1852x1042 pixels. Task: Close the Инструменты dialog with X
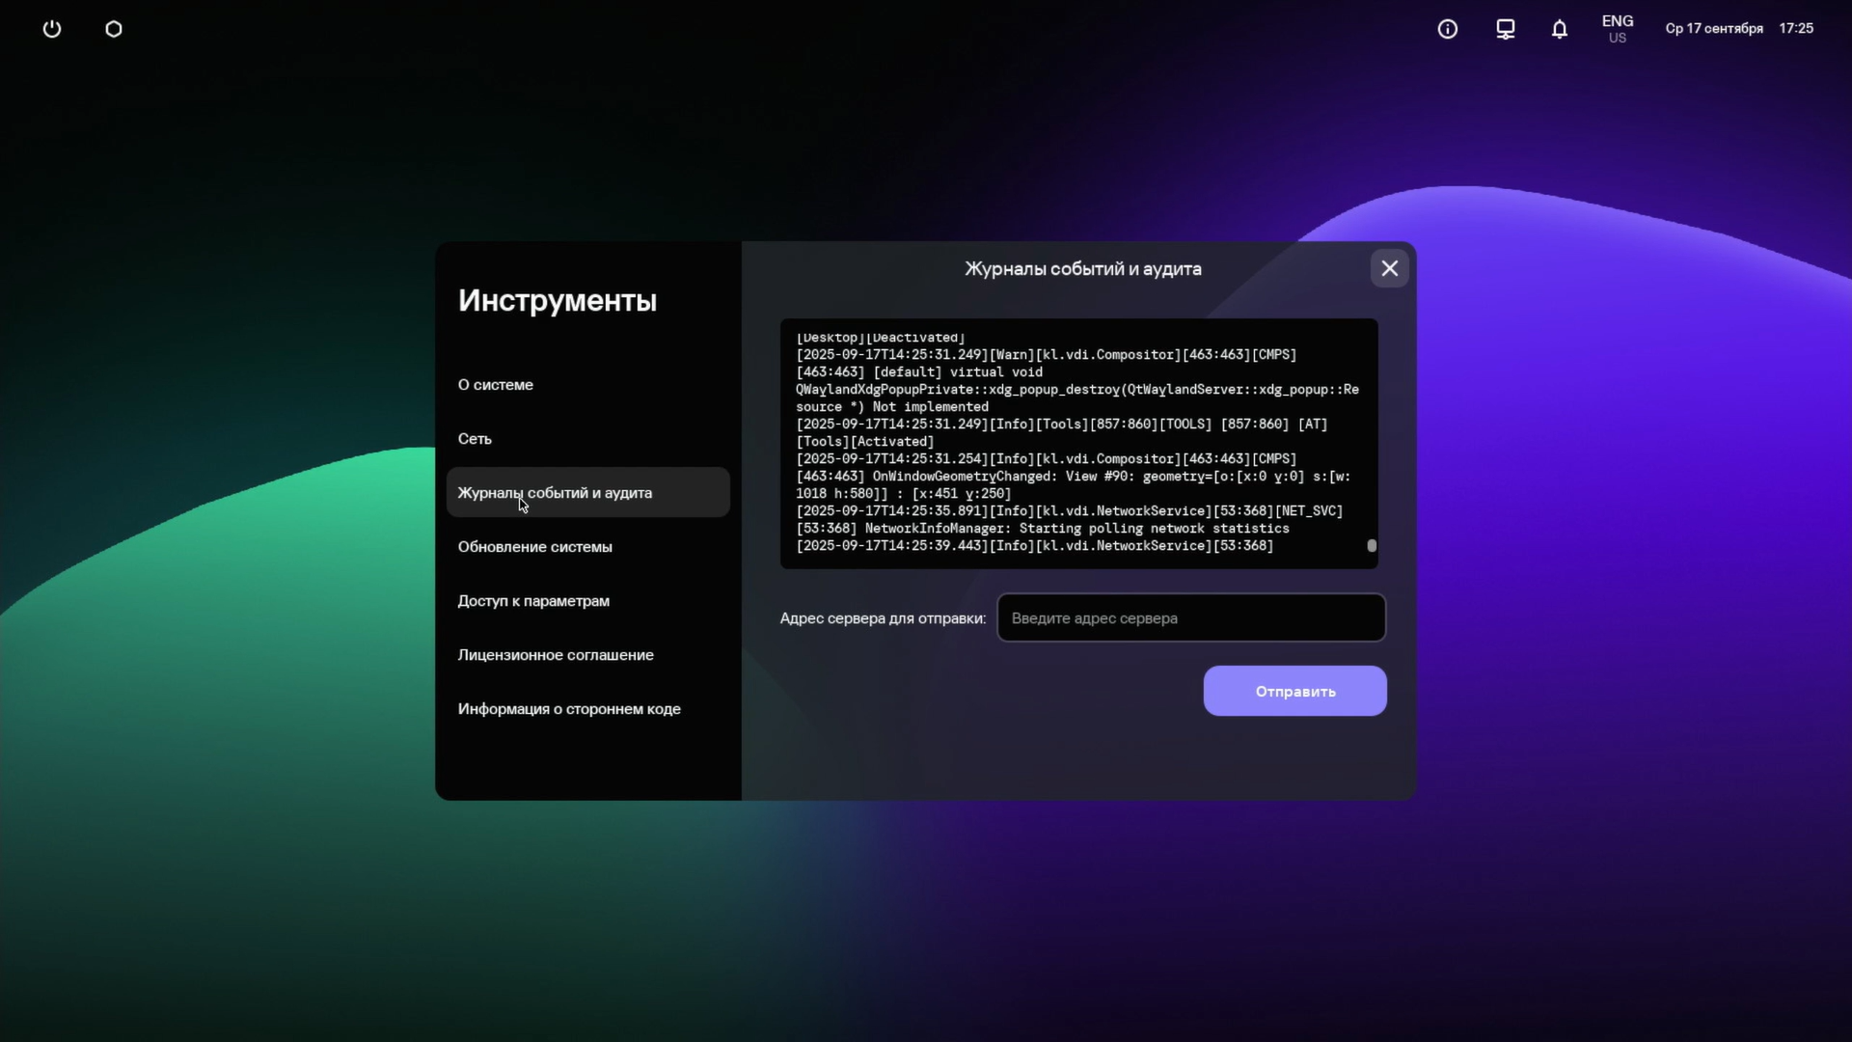[1389, 268]
